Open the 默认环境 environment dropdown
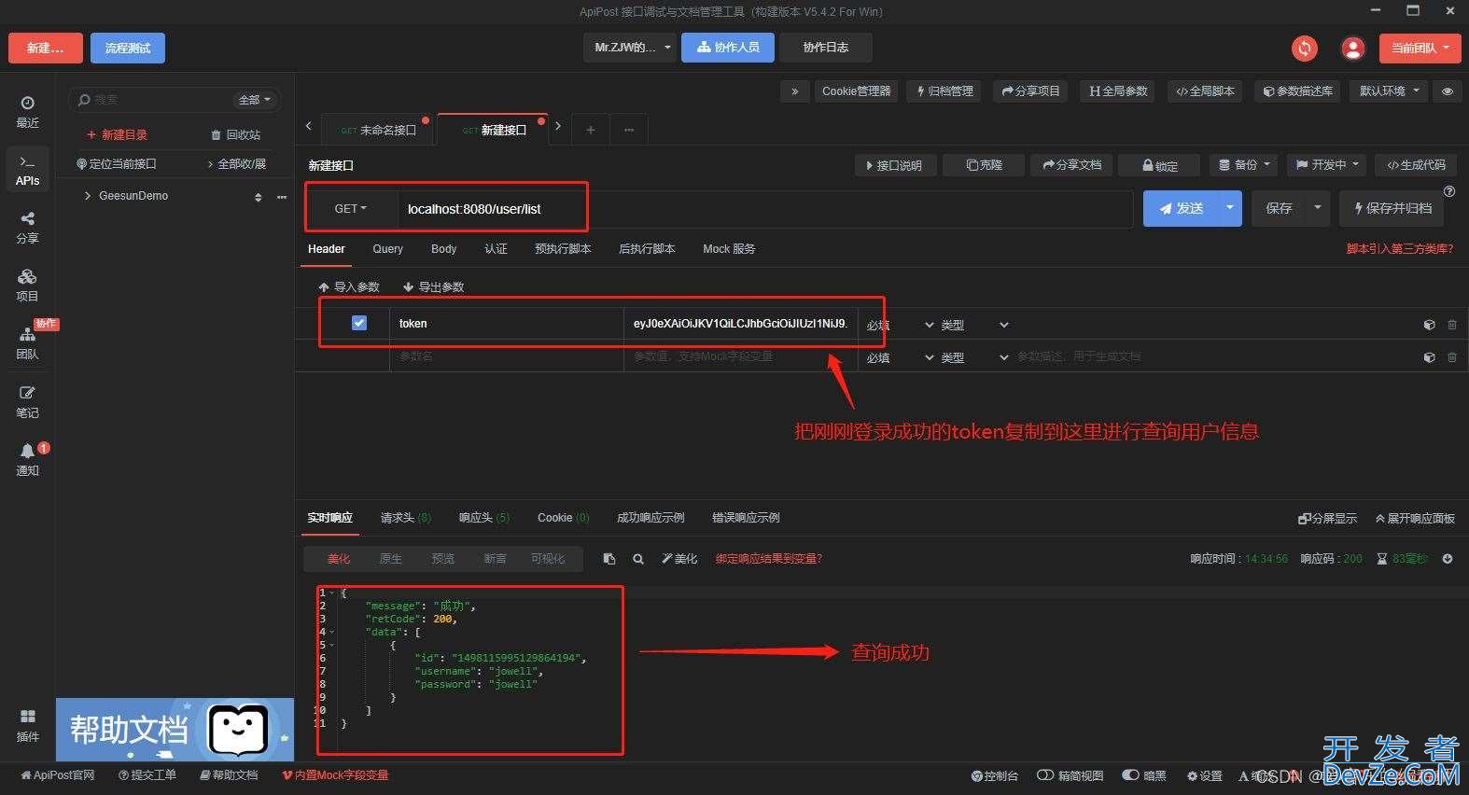The image size is (1469, 795). (1387, 91)
